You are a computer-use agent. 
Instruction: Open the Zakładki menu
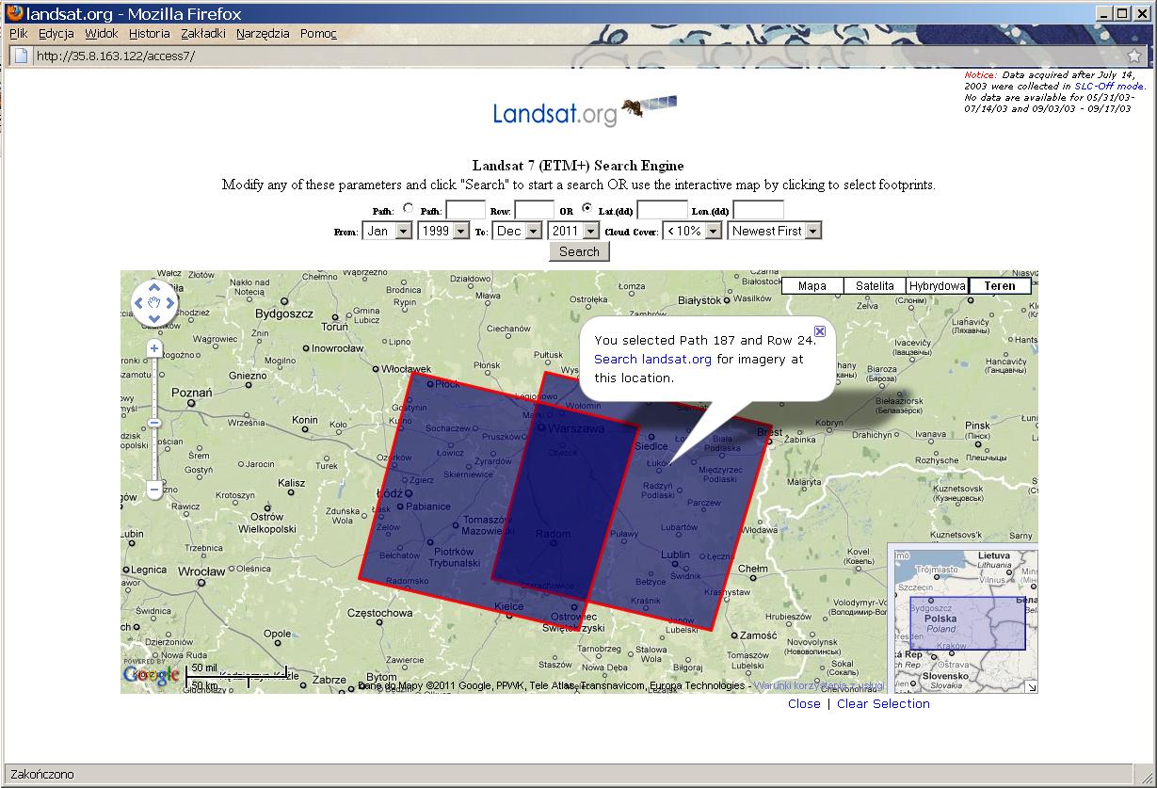click(x=203, y=33)
